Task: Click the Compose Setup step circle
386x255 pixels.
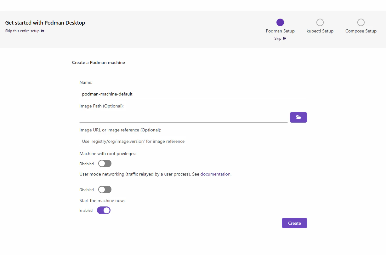Action: [361, 22]
